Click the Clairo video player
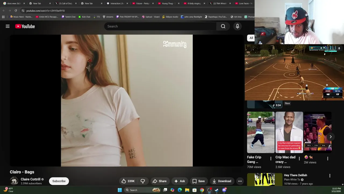Viewport: 344px width, 194px height. coord(127,101)
